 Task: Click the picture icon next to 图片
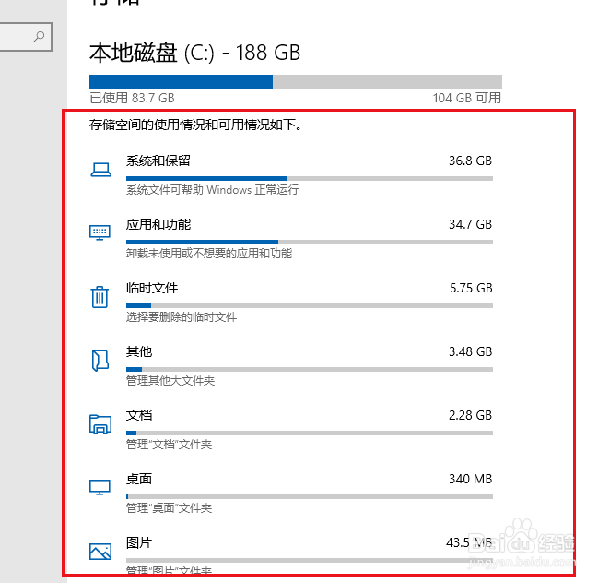(100, 551)
